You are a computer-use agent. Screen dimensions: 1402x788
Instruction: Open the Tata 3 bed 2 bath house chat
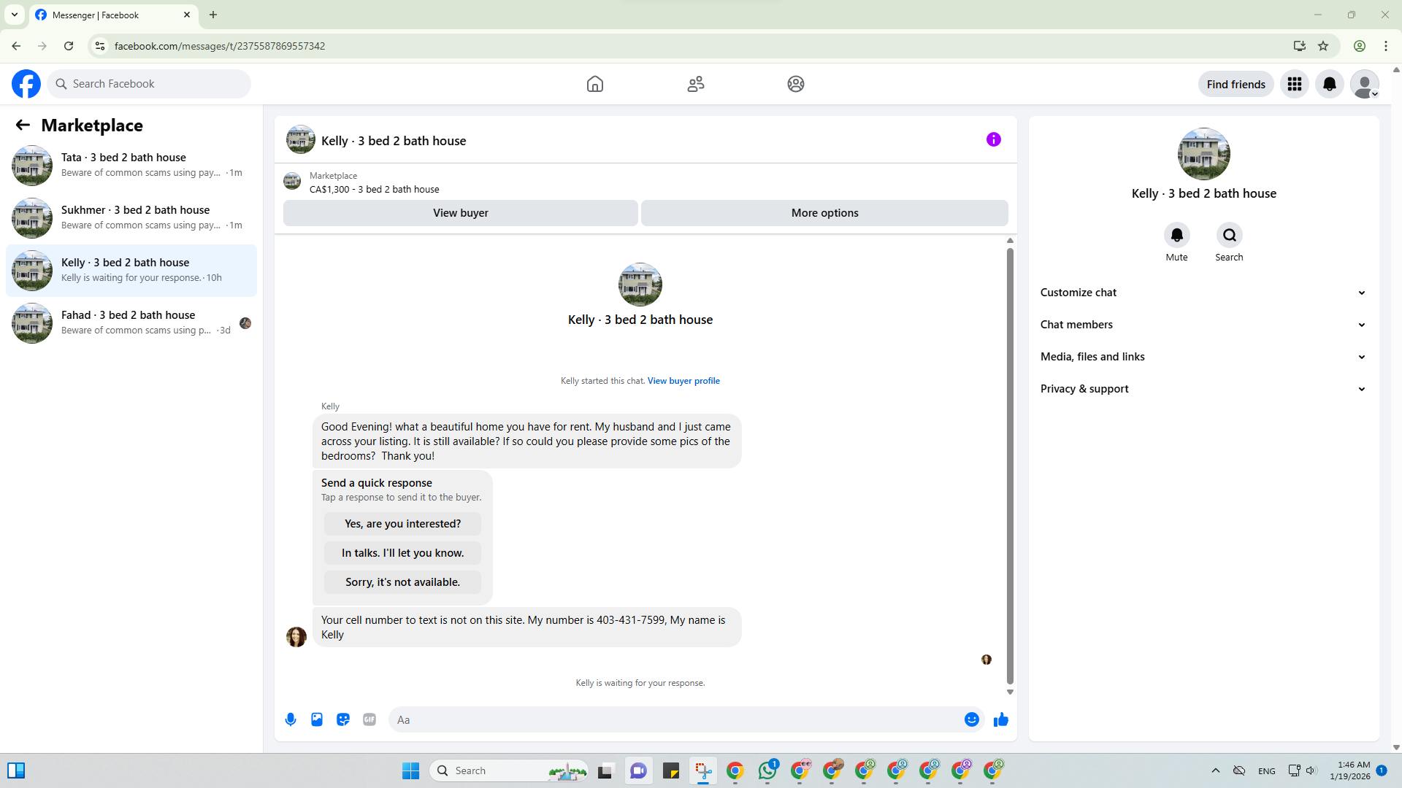131,166
